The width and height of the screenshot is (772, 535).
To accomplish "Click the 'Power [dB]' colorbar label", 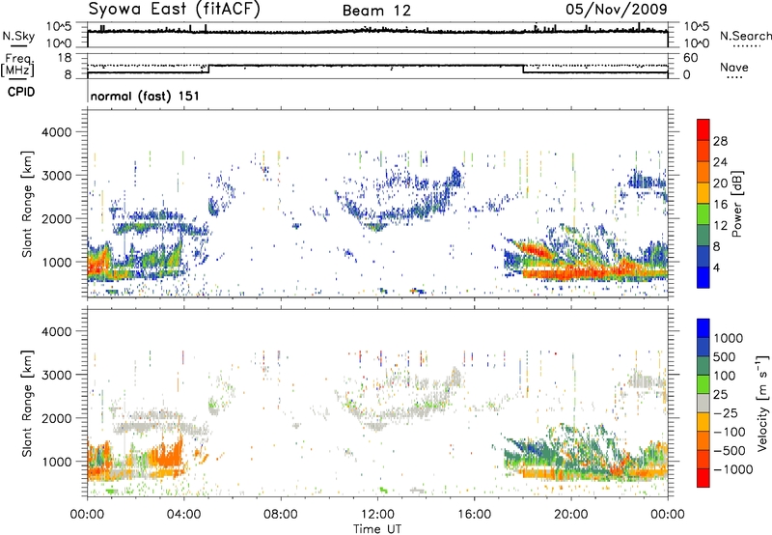I will pos(736,204).
